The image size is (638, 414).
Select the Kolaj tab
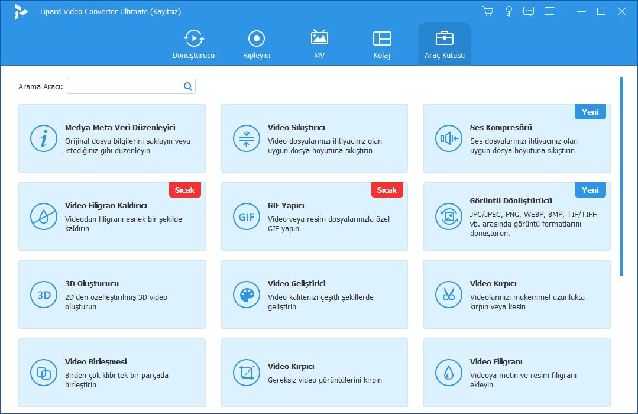tap(382, 44)
